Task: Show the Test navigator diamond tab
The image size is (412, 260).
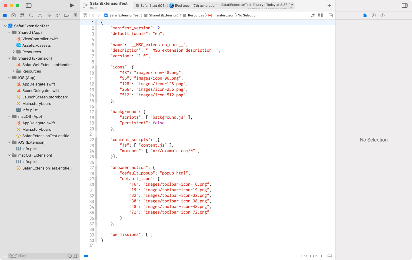Action: pos(49,15)
